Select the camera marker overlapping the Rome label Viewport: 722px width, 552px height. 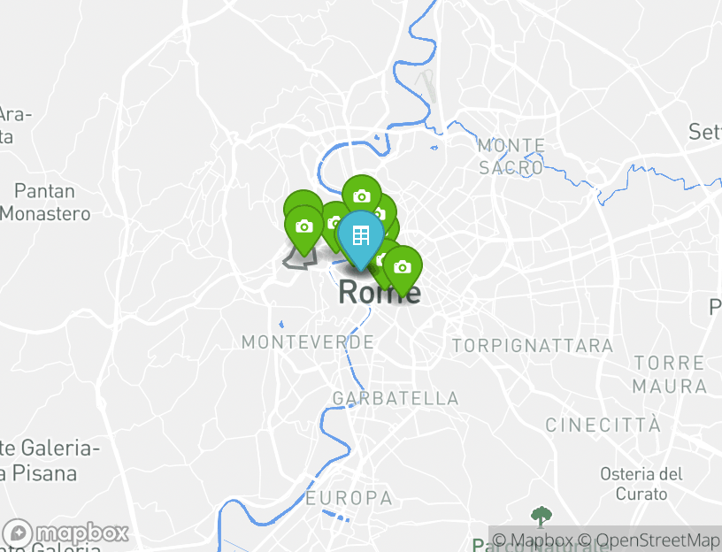(x=403, y=267)
